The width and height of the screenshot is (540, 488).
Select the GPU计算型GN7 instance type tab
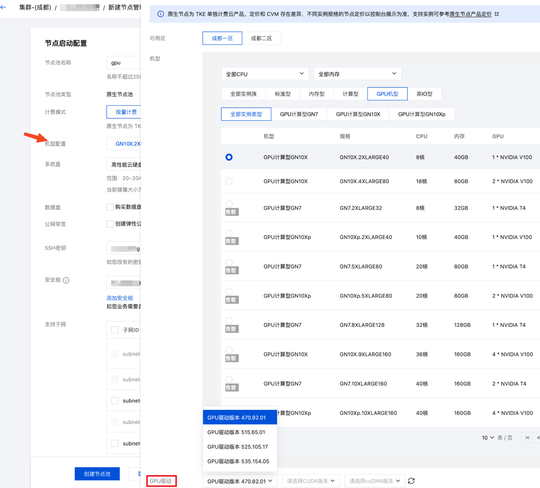299,114
